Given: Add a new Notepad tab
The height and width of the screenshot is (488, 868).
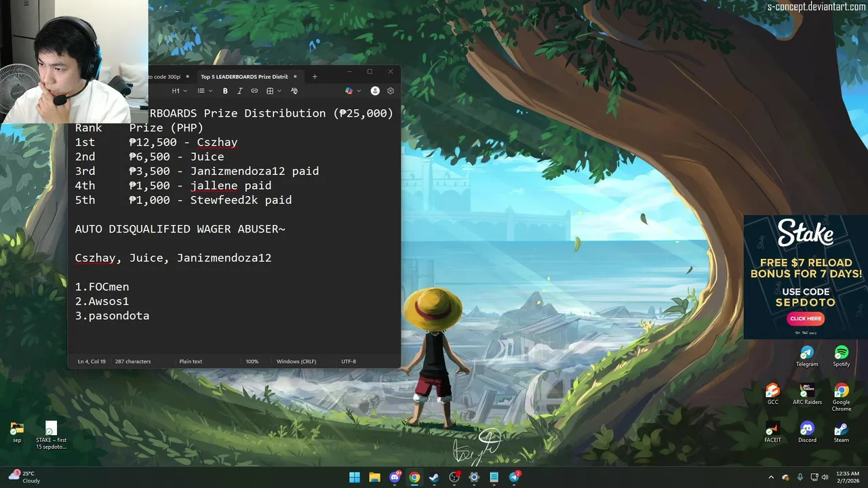Looking at the screenshot, I should [x=314, y=77].
